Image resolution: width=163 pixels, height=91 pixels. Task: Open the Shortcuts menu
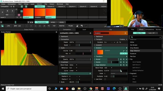pos(60,4)
